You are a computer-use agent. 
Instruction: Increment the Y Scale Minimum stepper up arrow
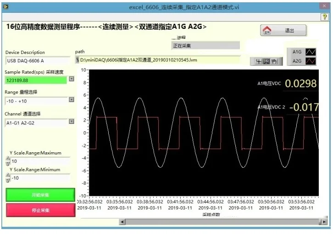[x=8, y=175]
